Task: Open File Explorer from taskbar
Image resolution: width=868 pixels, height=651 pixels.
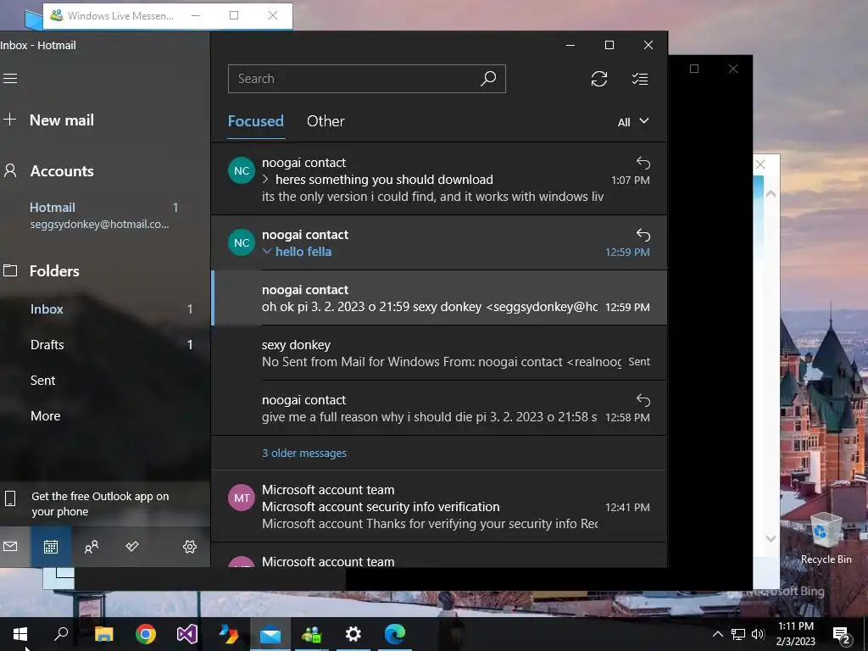Action: tap(103, 634)
